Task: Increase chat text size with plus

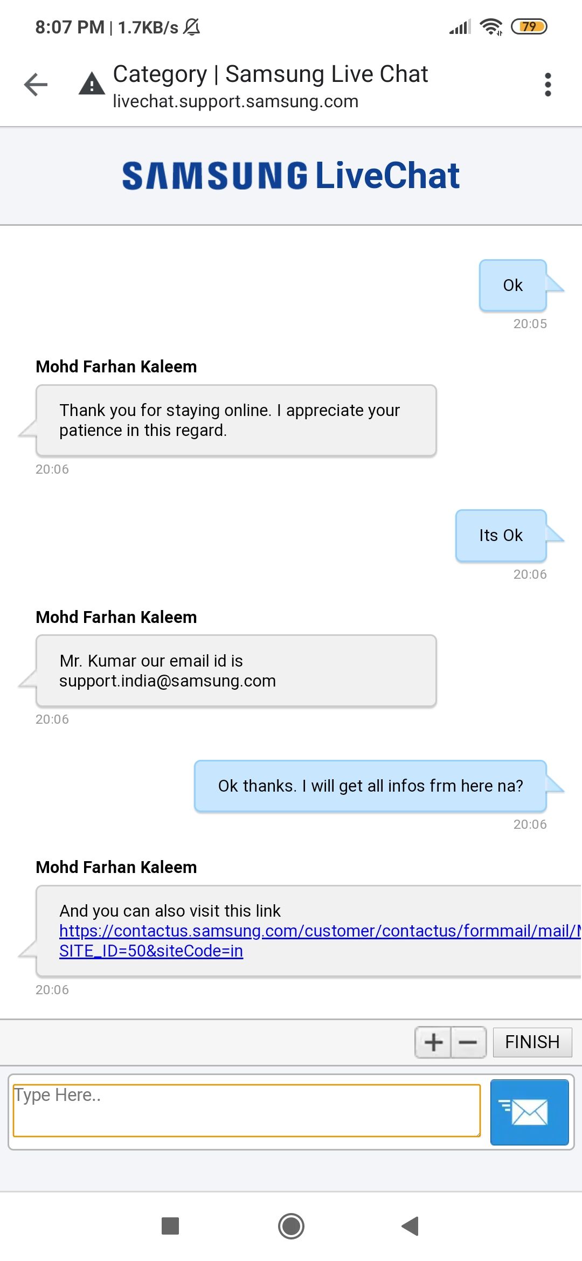Action: pos(433,1042)
